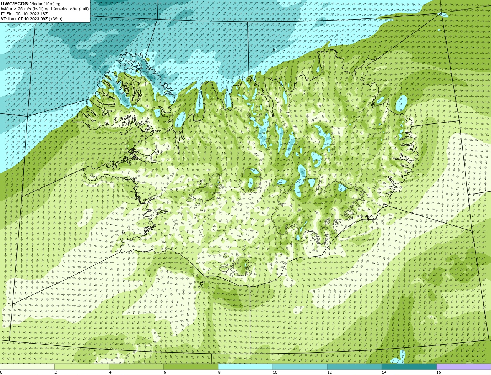Click the legend scale label '8'
The image size is (491, 375).
click(219, 372)
